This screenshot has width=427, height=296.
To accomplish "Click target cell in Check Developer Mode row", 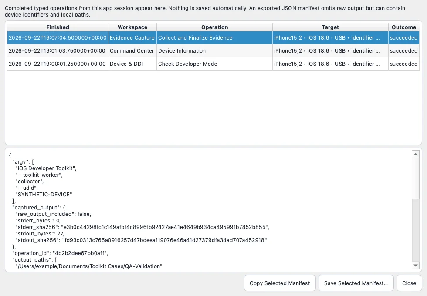I will (x=330, y=64).
